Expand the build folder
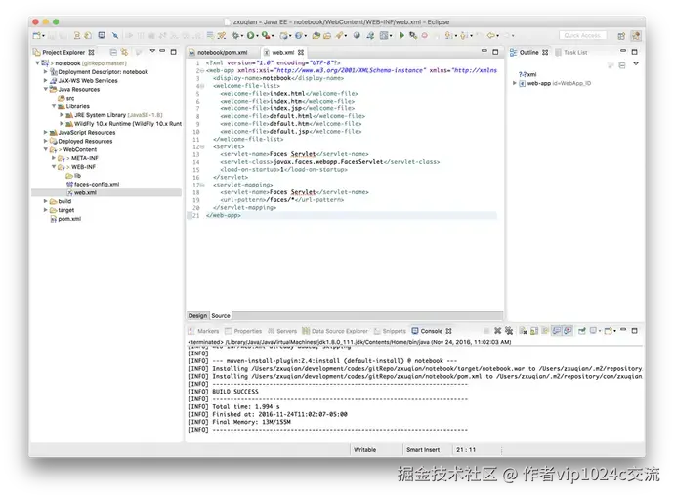The image size is (674, 498). pos(46,200)
